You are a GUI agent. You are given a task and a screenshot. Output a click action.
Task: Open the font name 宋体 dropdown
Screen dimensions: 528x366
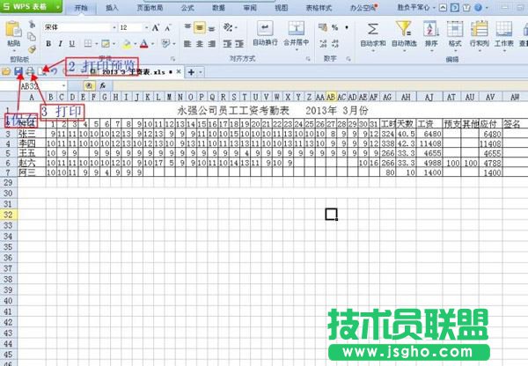pos(114,27)
